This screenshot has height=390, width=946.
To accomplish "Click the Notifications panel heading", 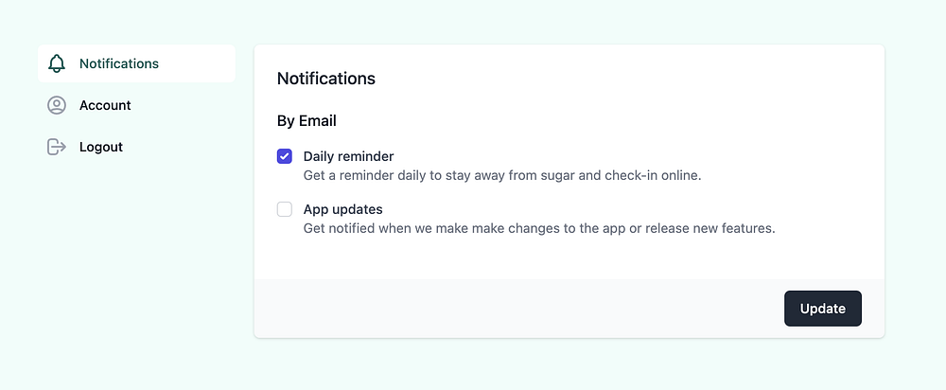I will tap(325, 79).
